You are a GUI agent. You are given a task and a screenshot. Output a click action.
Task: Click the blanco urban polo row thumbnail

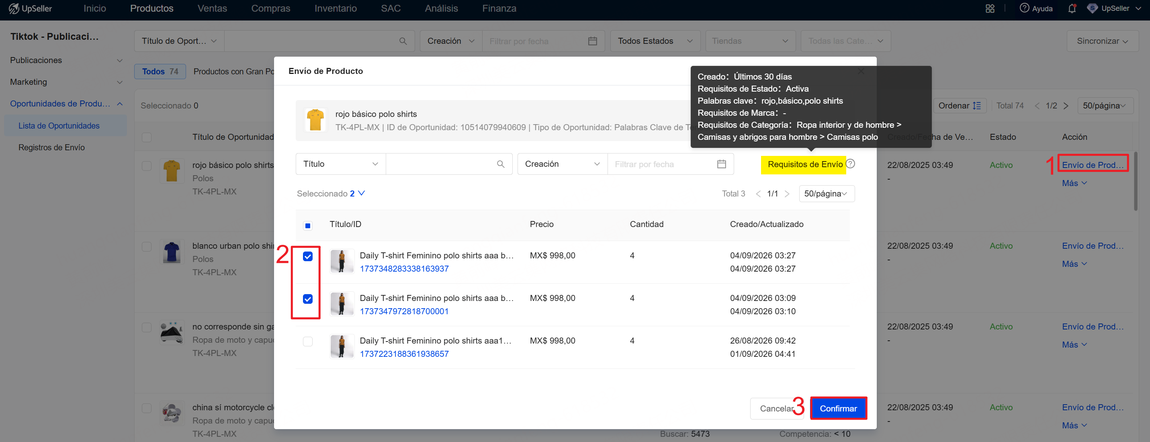click(x=172, y=252)
